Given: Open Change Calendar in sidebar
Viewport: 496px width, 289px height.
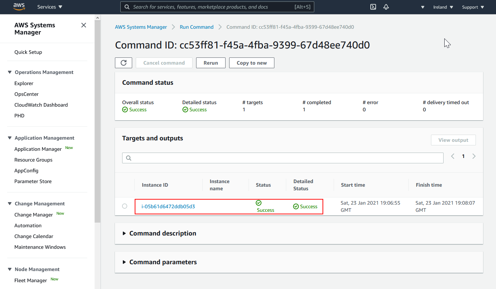Looking at the screenshot, I should point(34,236).
